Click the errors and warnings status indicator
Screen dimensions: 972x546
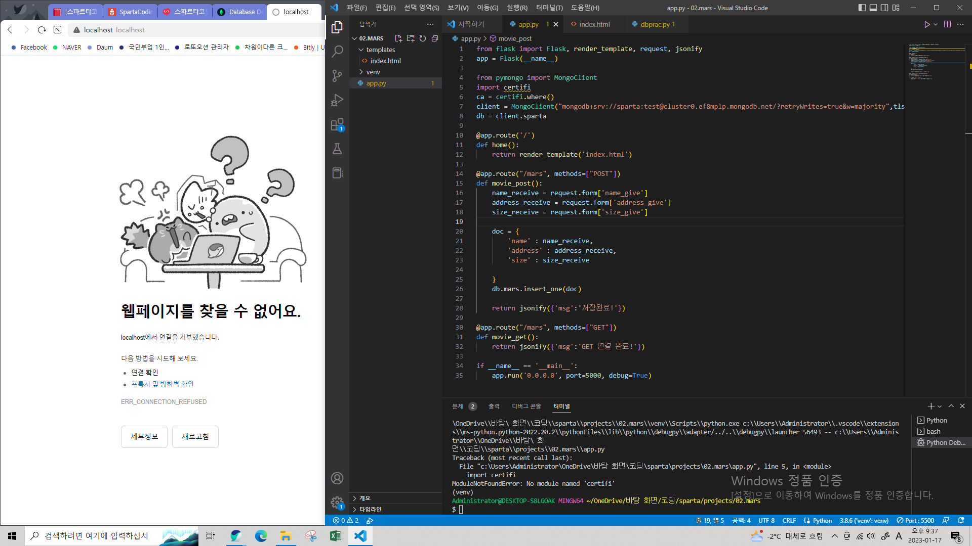[346, 520]
